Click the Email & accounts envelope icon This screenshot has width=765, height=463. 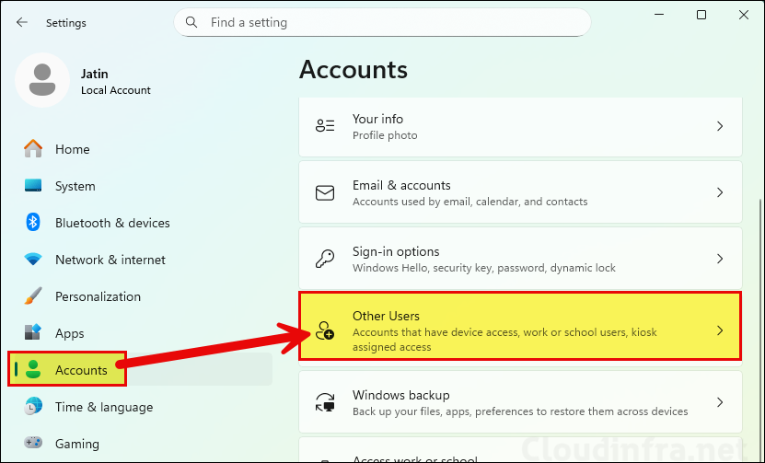tap(325, 192)
